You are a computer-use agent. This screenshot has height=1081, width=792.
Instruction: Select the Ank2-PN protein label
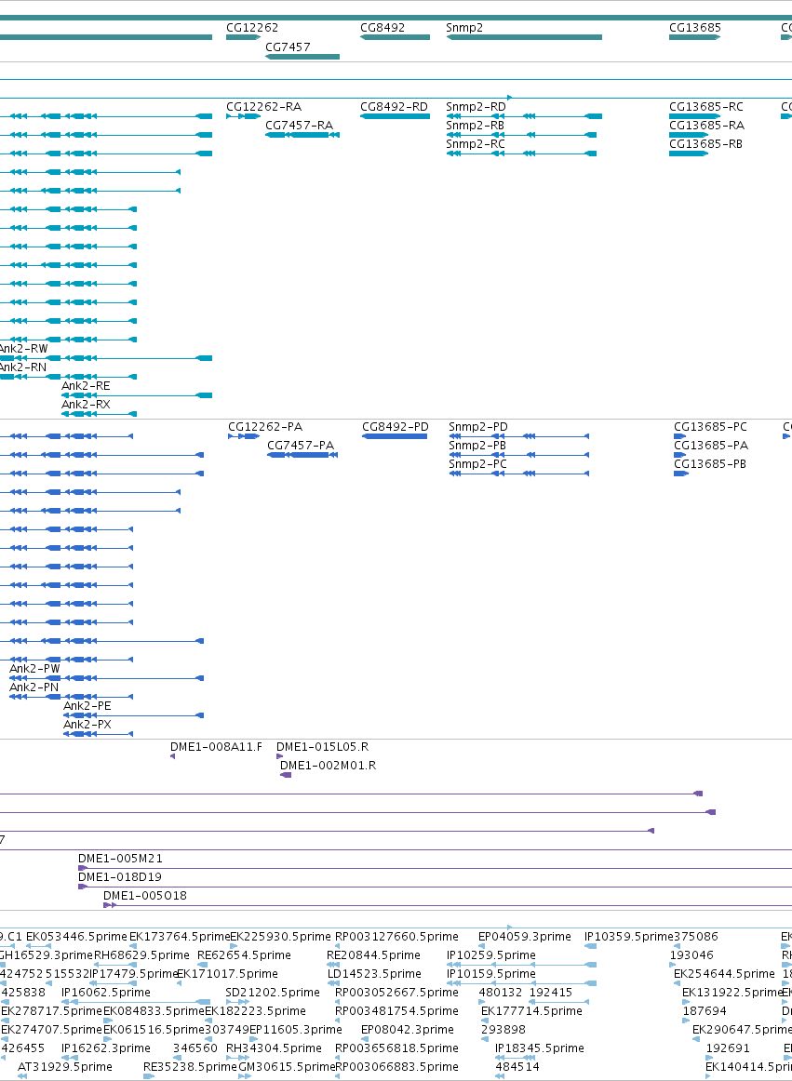(34, 688)
